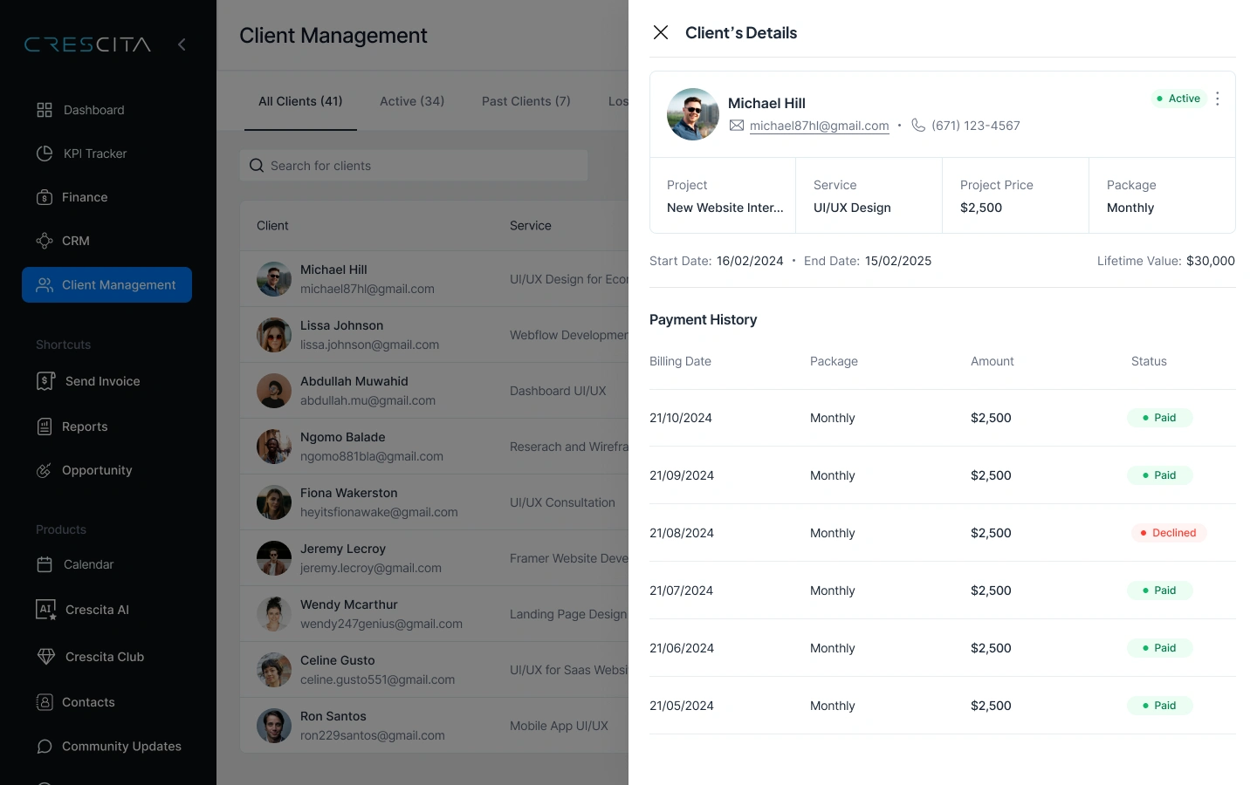The height and width of the screenshot is (785, 1257).
Task: Open the Finance section
Action: tap(84, 197)
